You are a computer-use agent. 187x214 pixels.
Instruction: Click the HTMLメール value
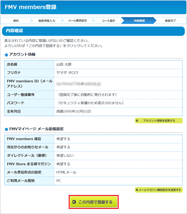66,172
